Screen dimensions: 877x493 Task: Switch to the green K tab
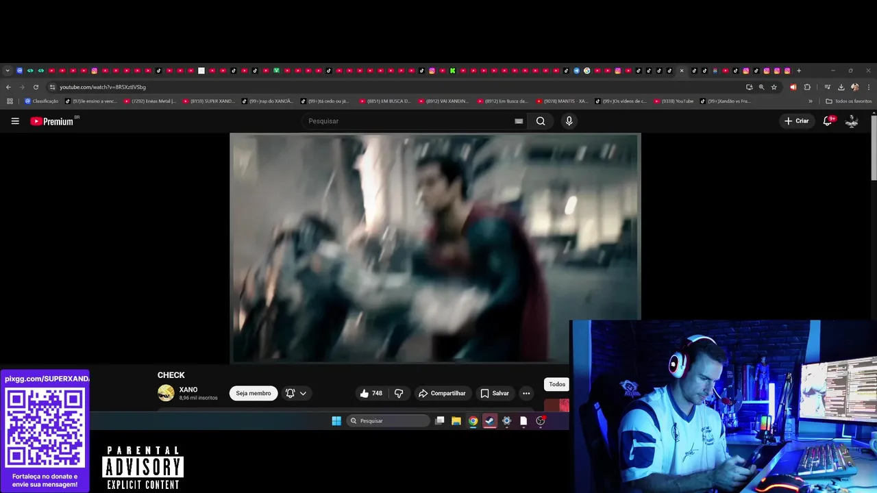(453, 71)
